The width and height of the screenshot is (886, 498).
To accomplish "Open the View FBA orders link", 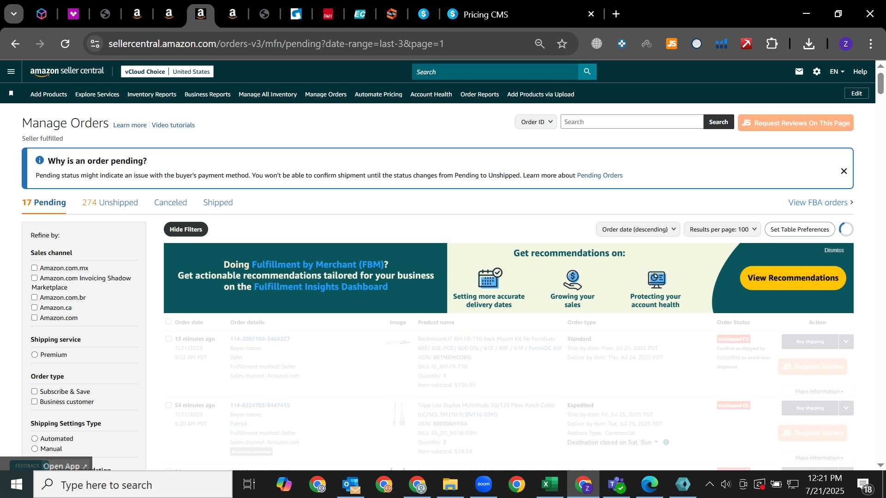I will (x=820, y=202).
